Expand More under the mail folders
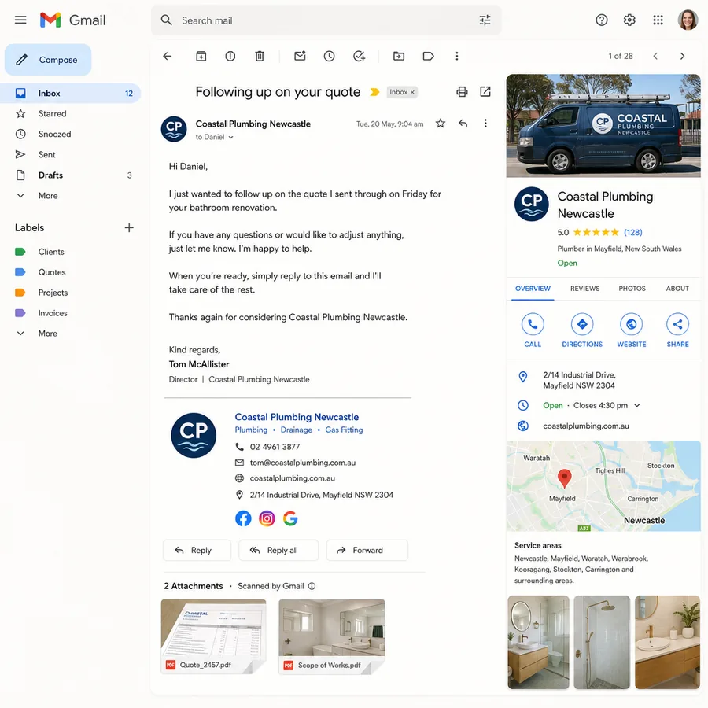The height and width of the screenshot is (708, 708). (48, 196)
